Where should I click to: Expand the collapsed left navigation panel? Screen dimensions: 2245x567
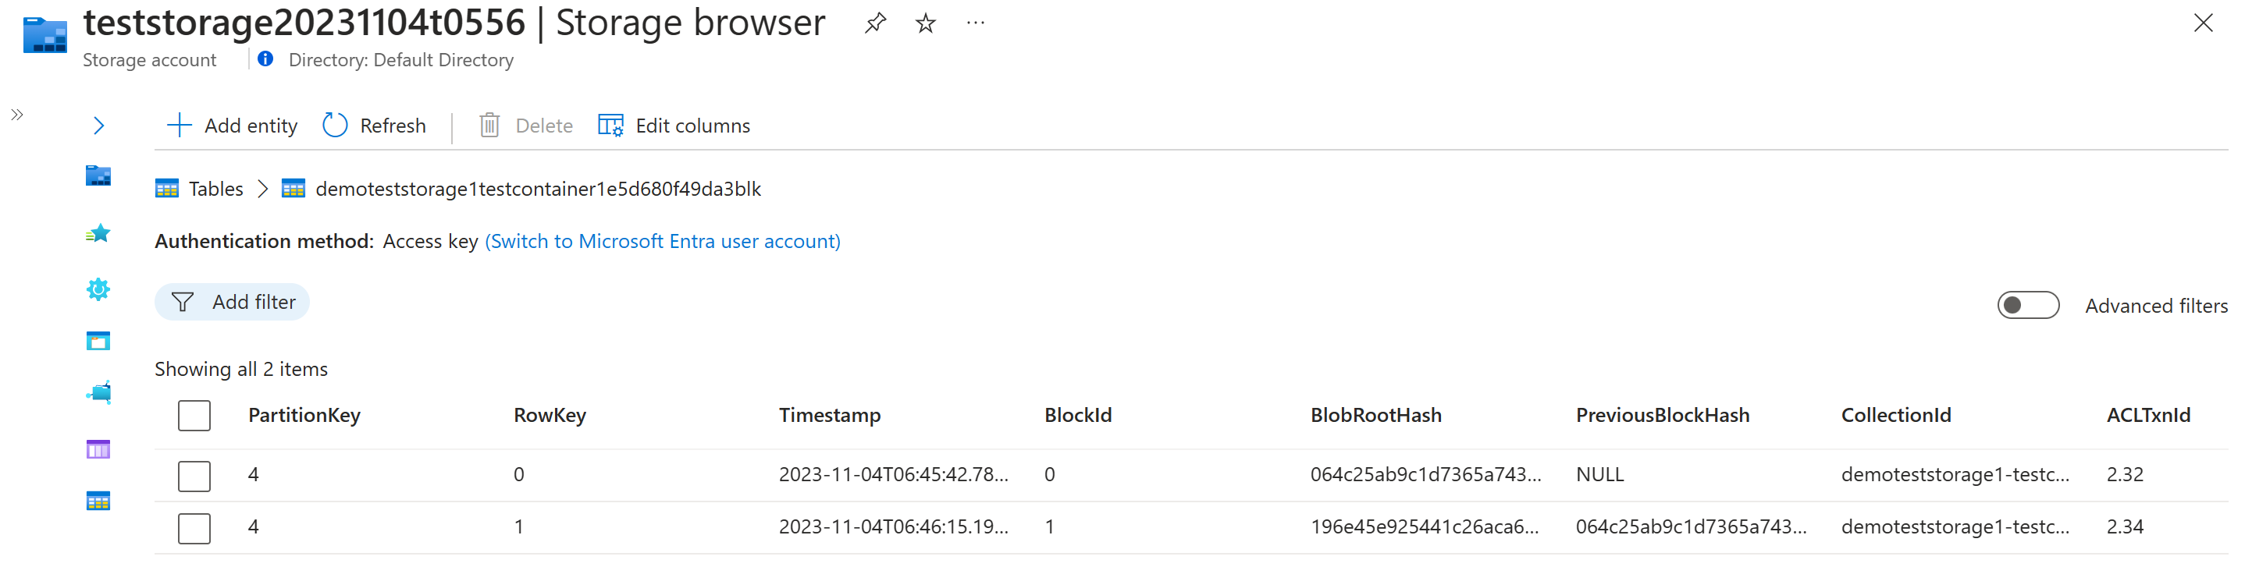pos(16,113)
